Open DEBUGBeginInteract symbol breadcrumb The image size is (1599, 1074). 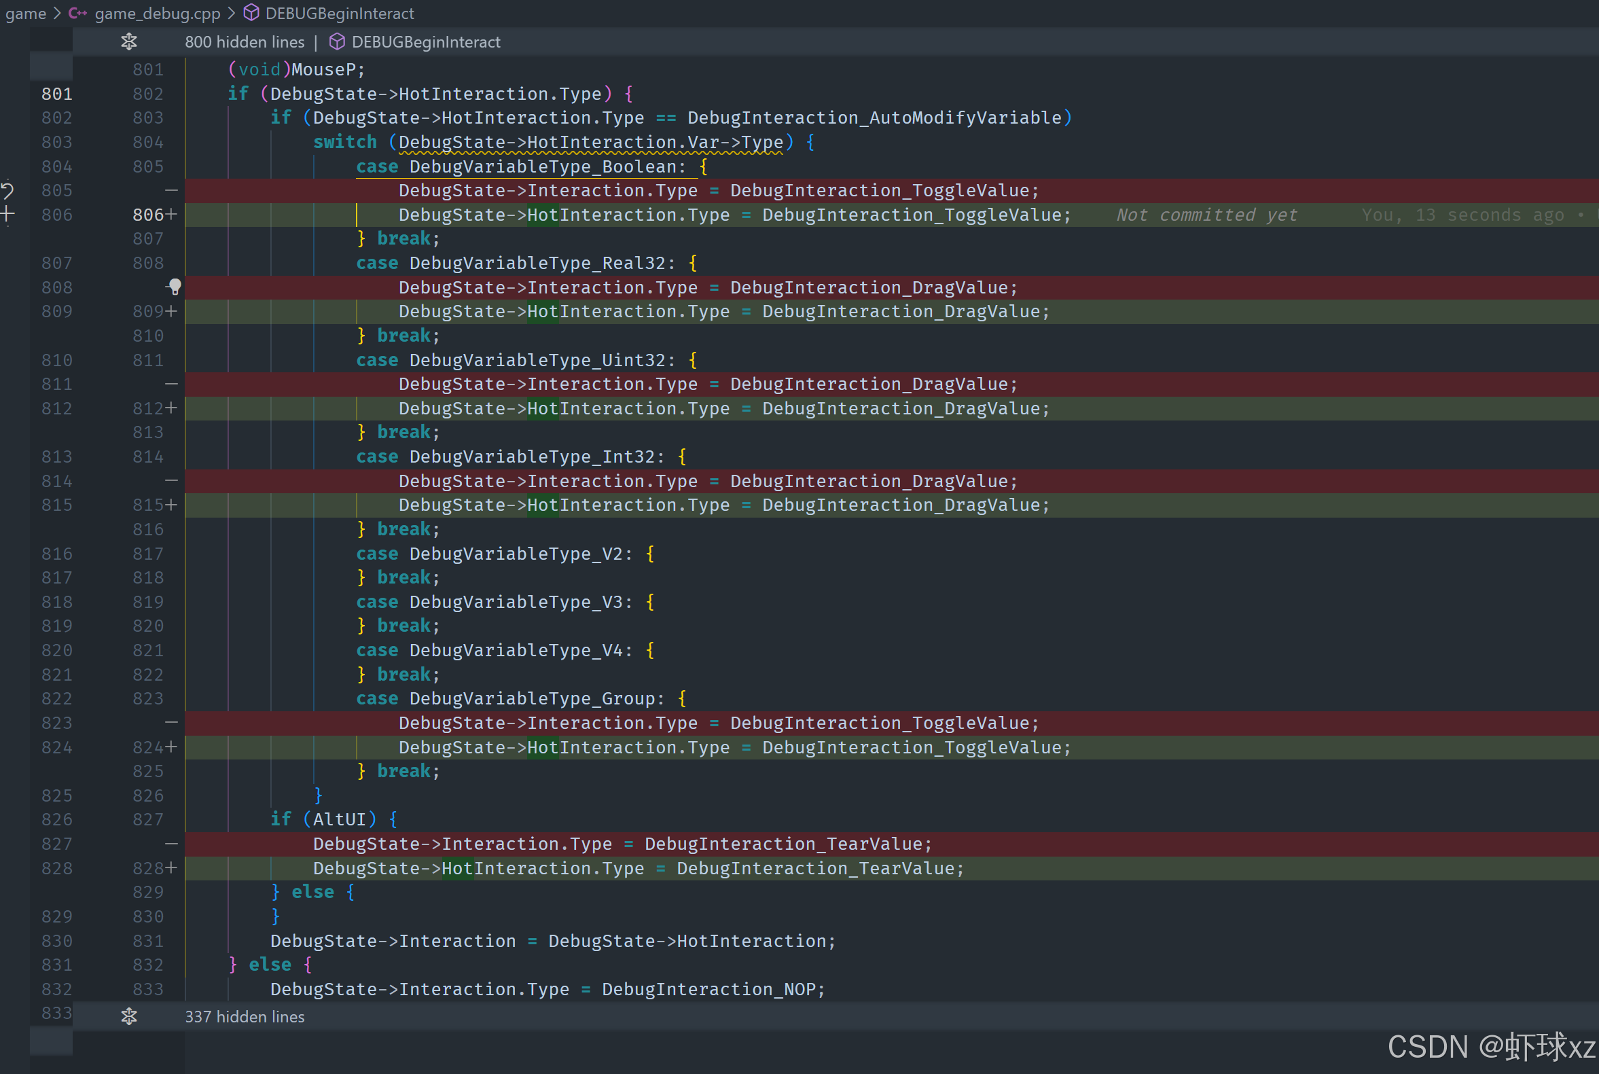click(x=339, y=13)
